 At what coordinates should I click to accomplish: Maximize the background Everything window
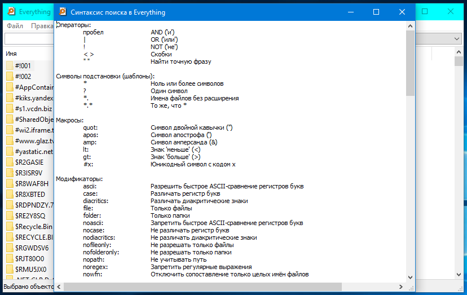(425, 12)
